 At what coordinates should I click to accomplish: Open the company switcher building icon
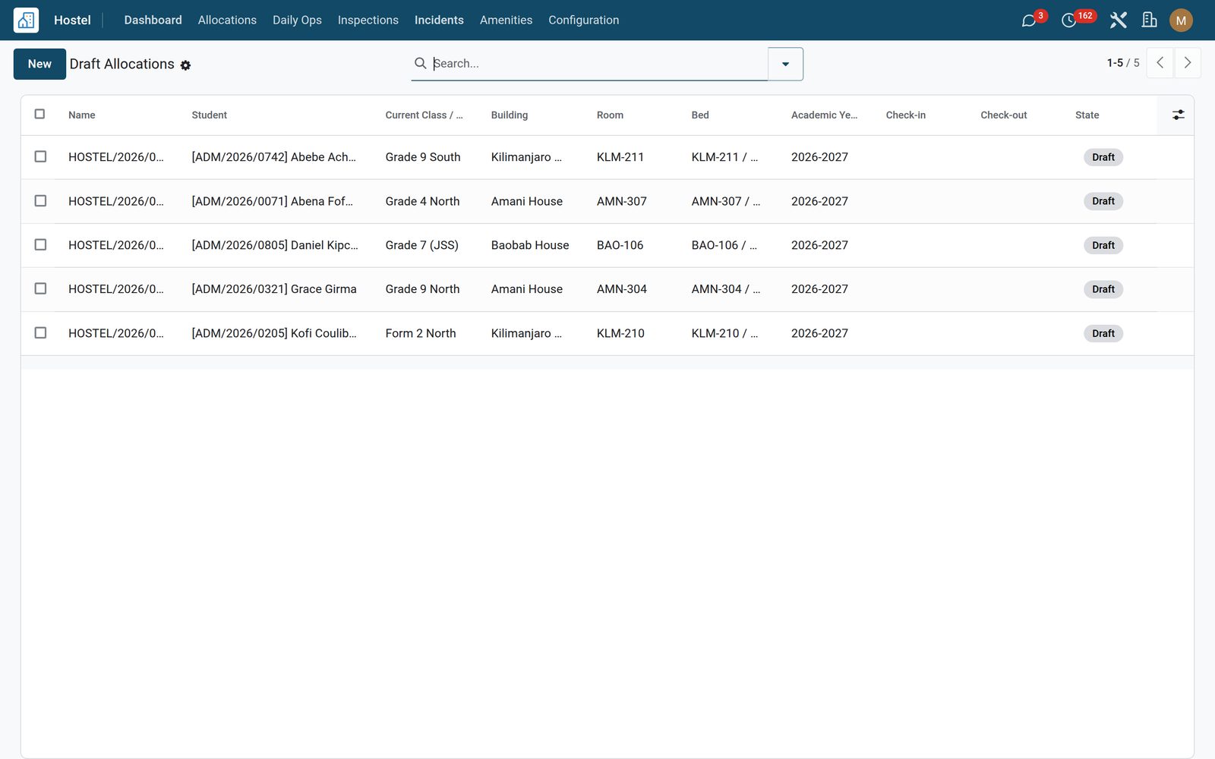point(1150,20)
